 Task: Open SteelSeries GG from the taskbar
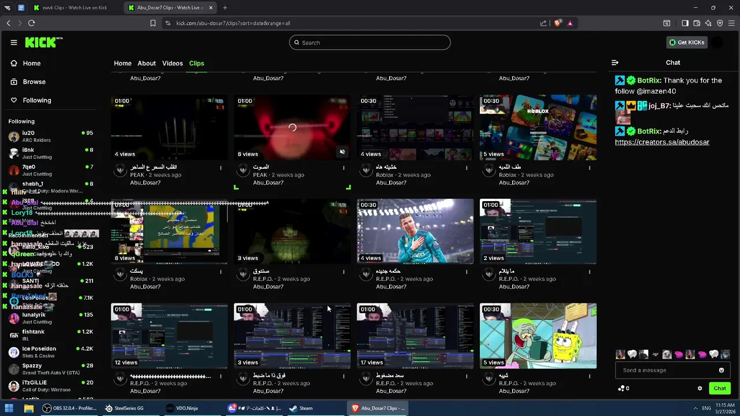pos(124,408)
